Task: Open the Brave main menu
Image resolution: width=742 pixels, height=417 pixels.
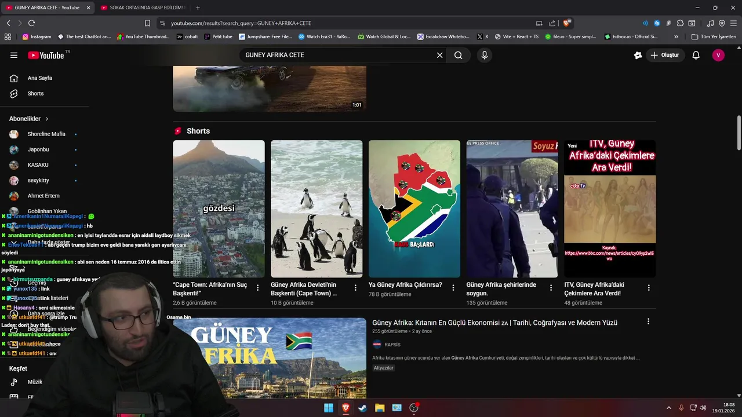Action: pyautogui.click(x=733, y=23)
